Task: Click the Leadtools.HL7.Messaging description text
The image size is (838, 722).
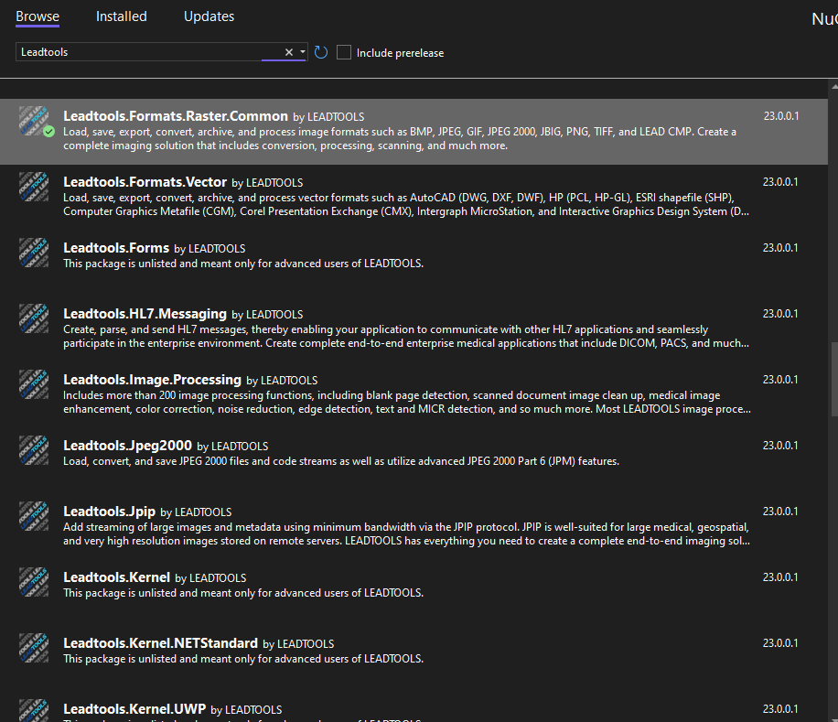Action: 406,336
